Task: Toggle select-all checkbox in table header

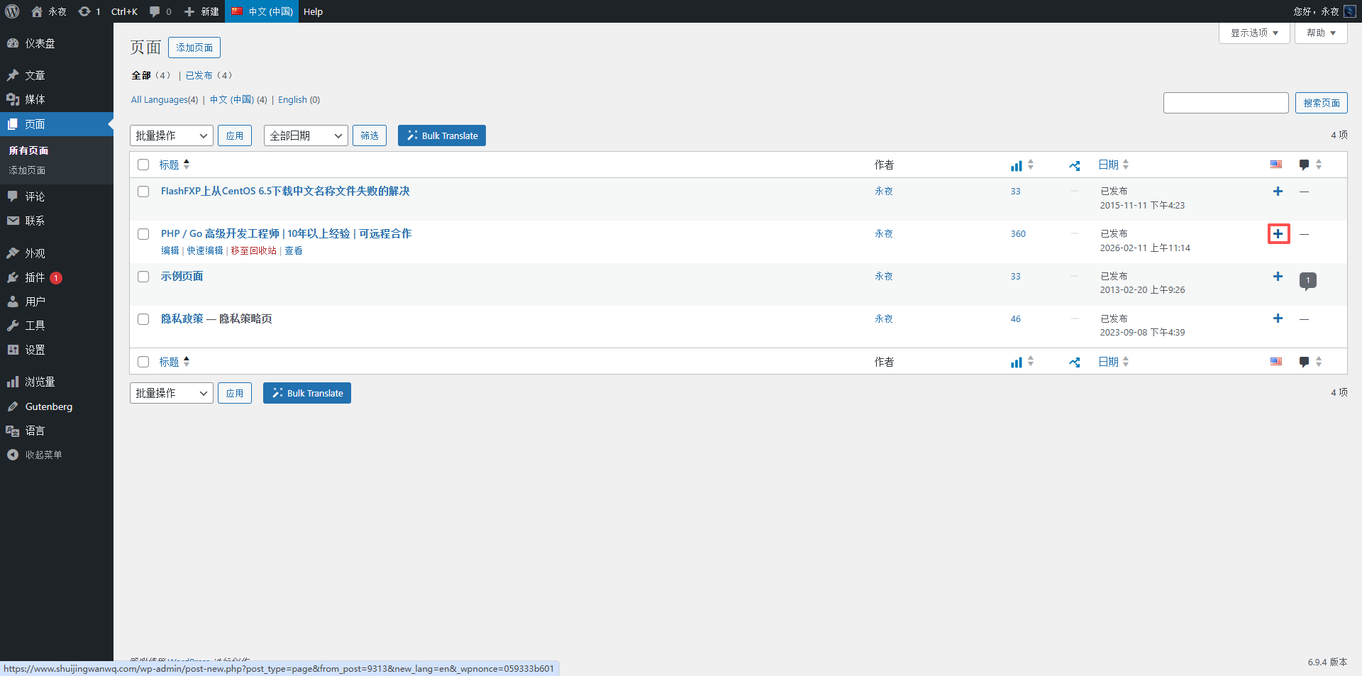Action: (143, 165)
